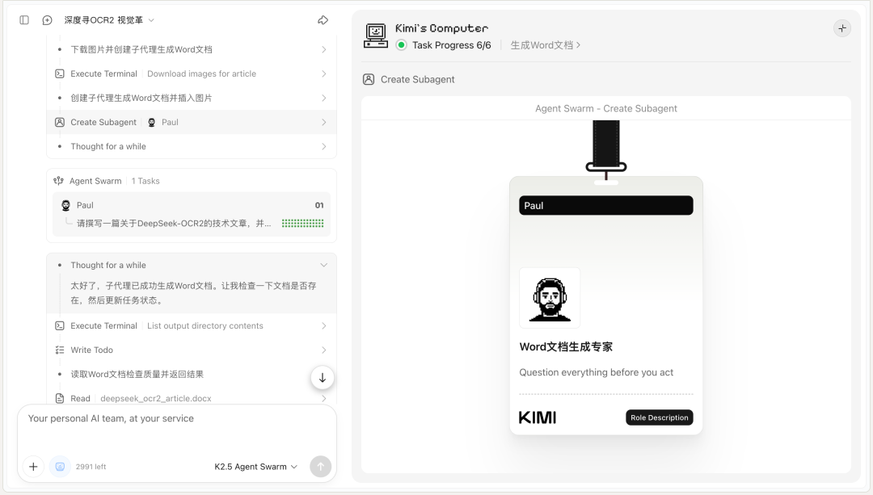The height and width of the screenshot is (495, 873).
Task: Open Read deepseek_ocr2_article.docx row
Action: tap(192, 398)
